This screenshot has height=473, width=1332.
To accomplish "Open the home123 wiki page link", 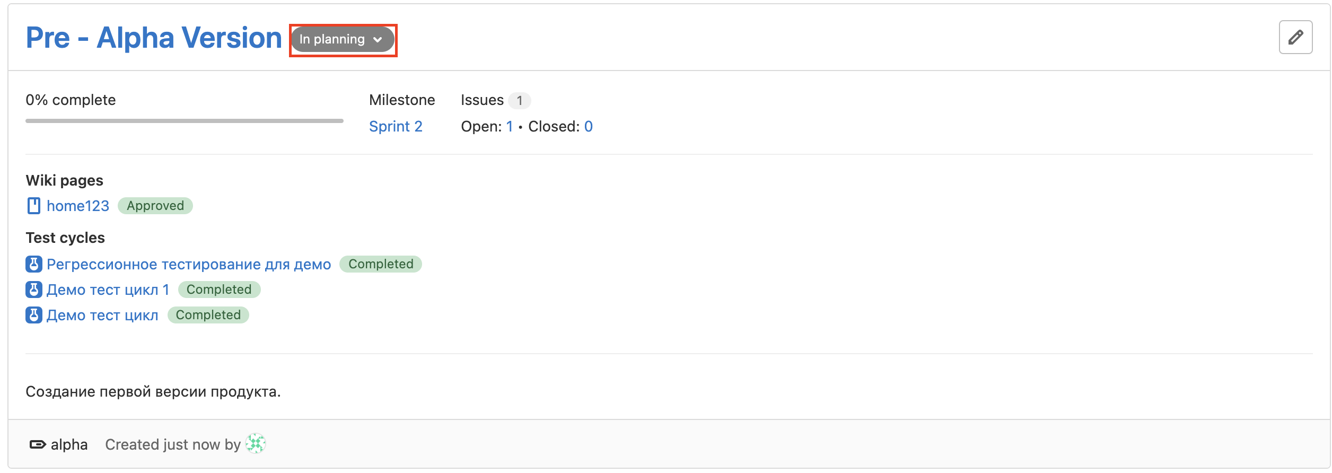I will coord(78,206).
